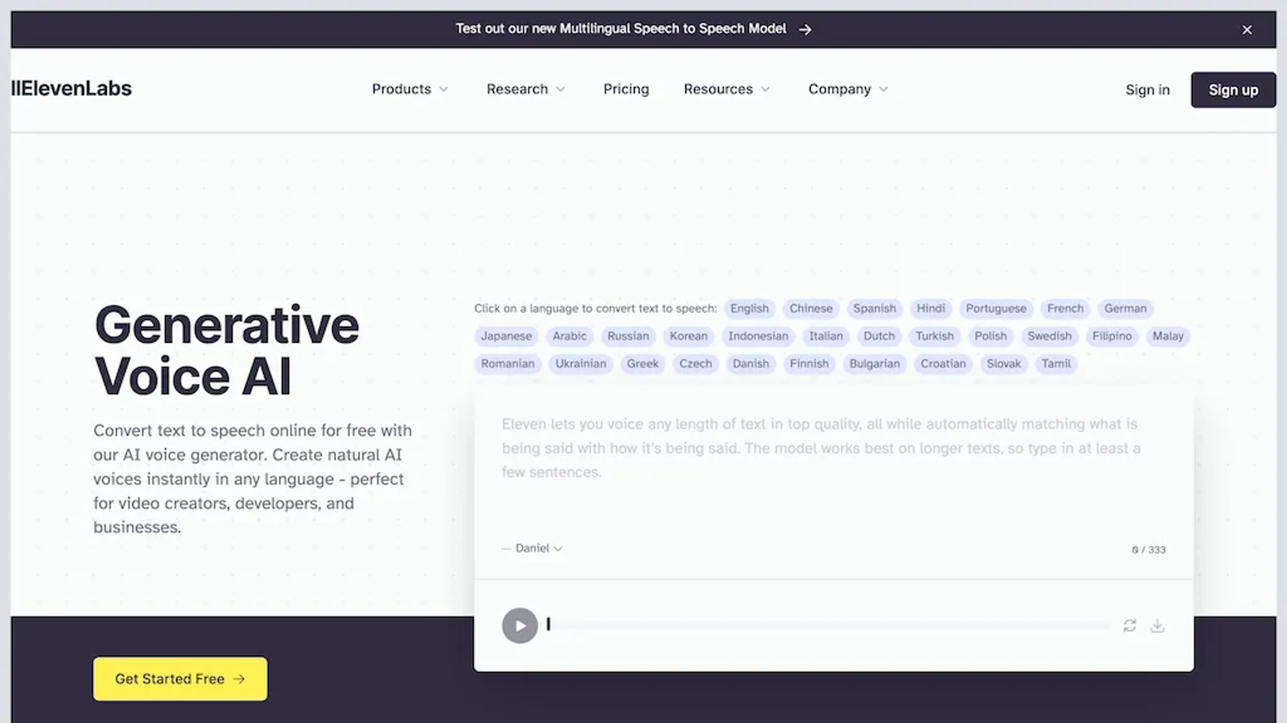Toggle the Tamil language option
The width and height of the screenshot is (1287, 723).
(1055, 363)
